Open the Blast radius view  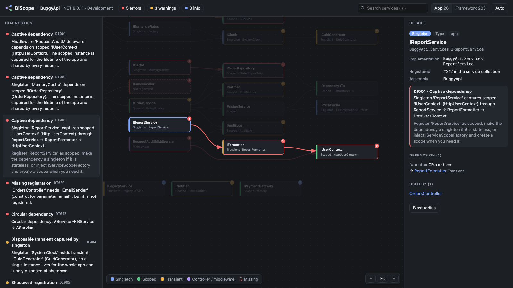tap(424, 208)
